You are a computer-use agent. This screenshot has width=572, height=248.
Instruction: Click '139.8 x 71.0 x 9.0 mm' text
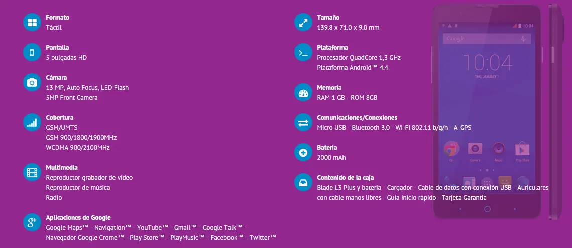[x=349, y=28]
